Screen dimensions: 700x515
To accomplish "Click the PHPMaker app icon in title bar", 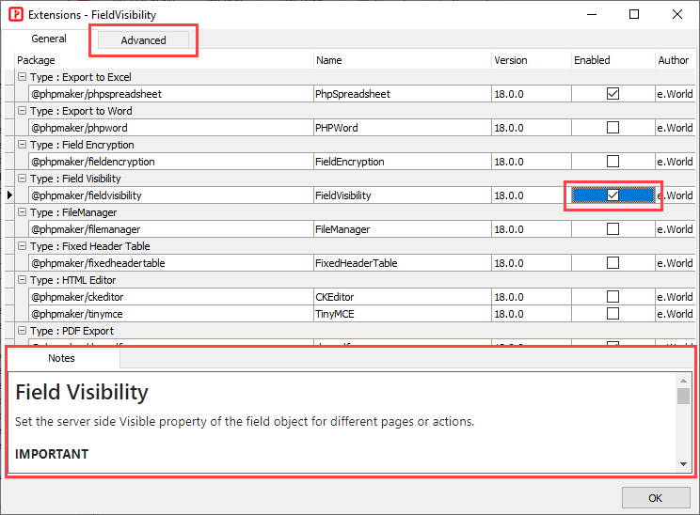I will (15, 15).
